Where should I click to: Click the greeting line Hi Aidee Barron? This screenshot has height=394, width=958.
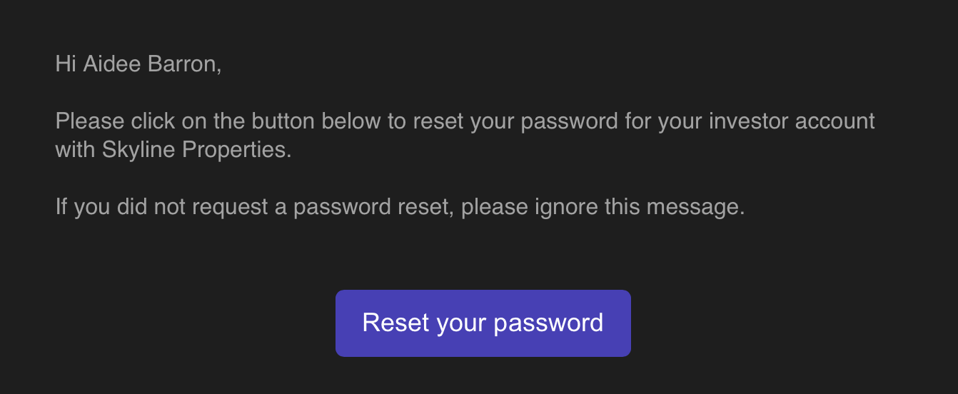click(138, 64)
